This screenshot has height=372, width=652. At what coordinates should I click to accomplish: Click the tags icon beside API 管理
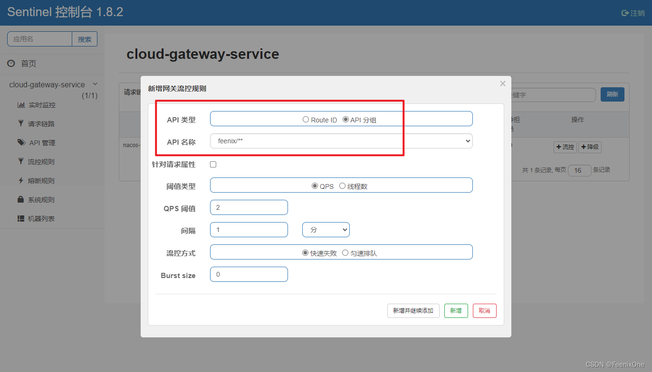point(21,142)
